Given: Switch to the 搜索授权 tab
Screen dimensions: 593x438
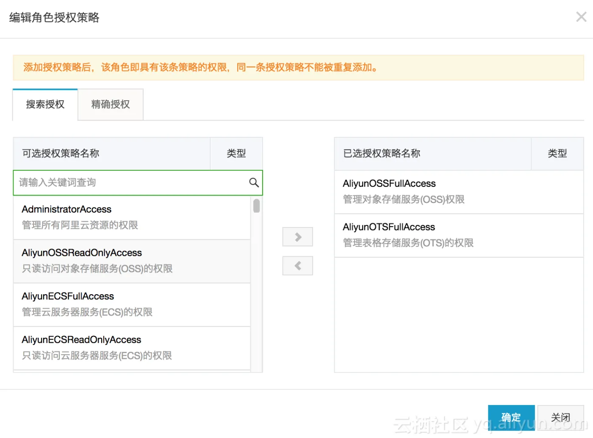Looking at the screenshot, I should (45, 104).
